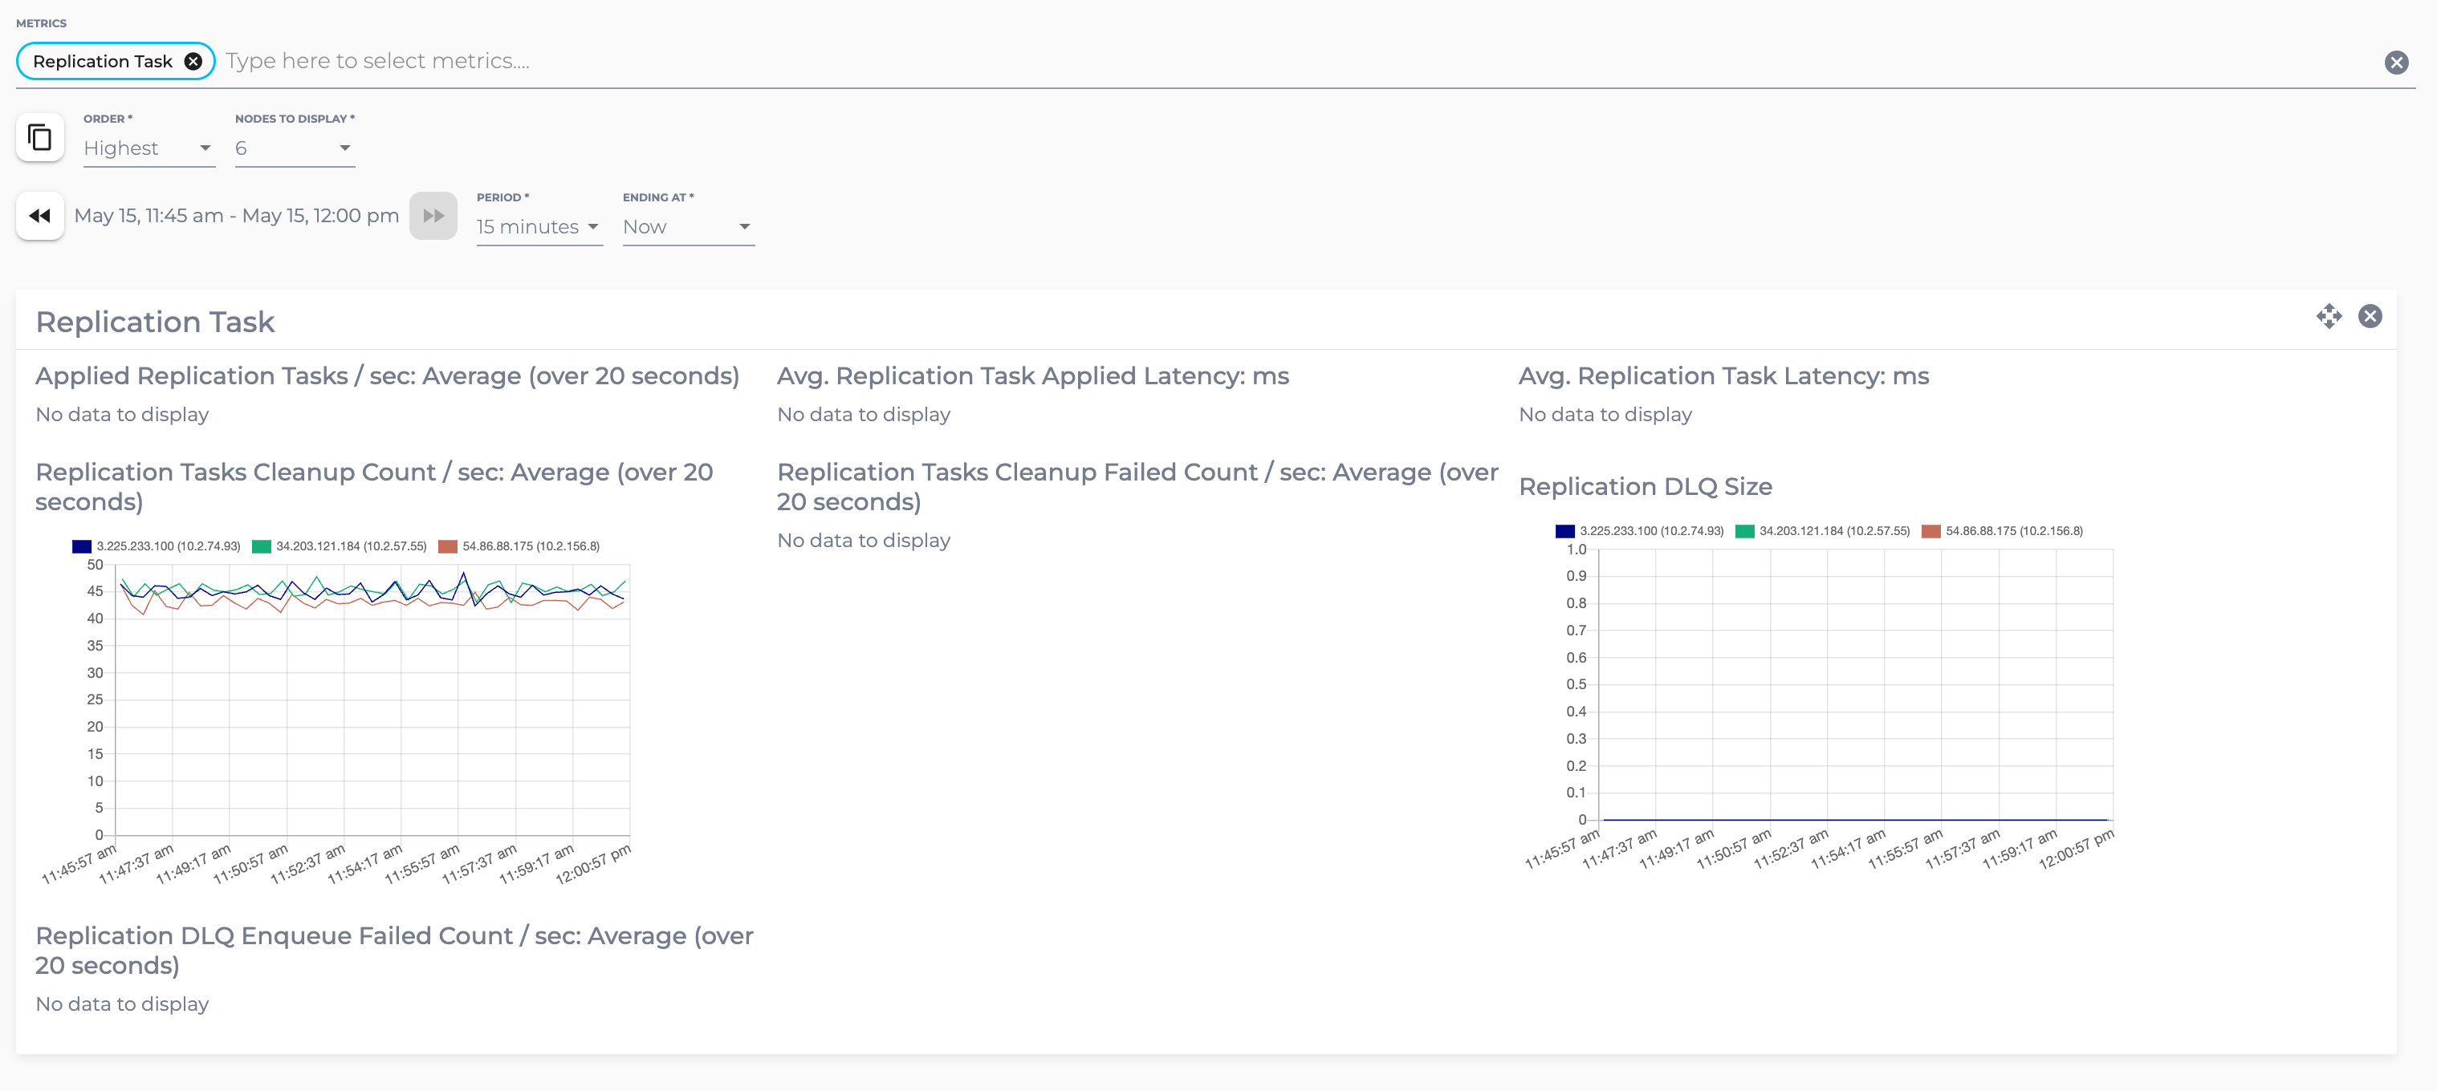Expand the Nodes to Display dropdown
The image size is (2437, 1091).
(295, 148)
